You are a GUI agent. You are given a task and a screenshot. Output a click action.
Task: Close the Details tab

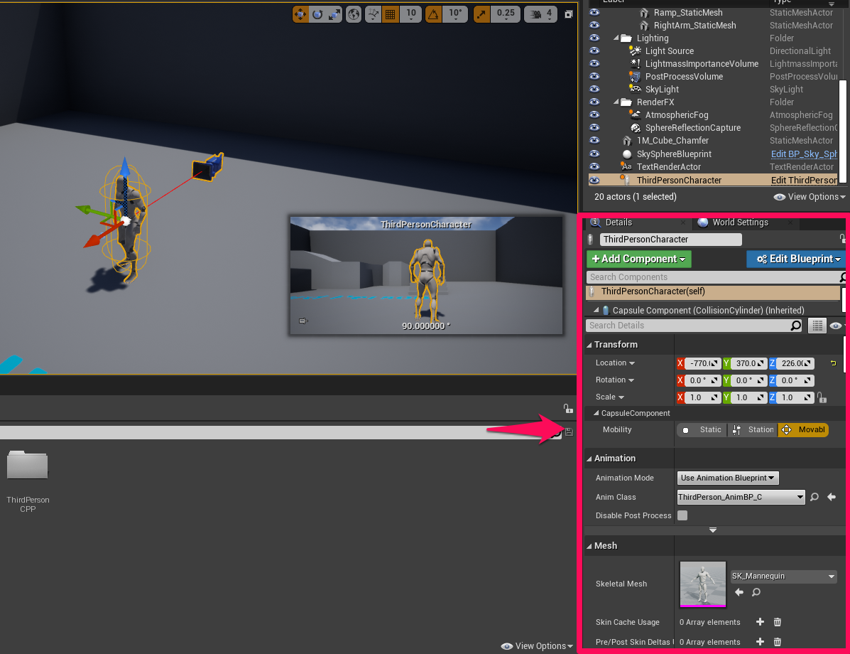[x=682, y=223]
